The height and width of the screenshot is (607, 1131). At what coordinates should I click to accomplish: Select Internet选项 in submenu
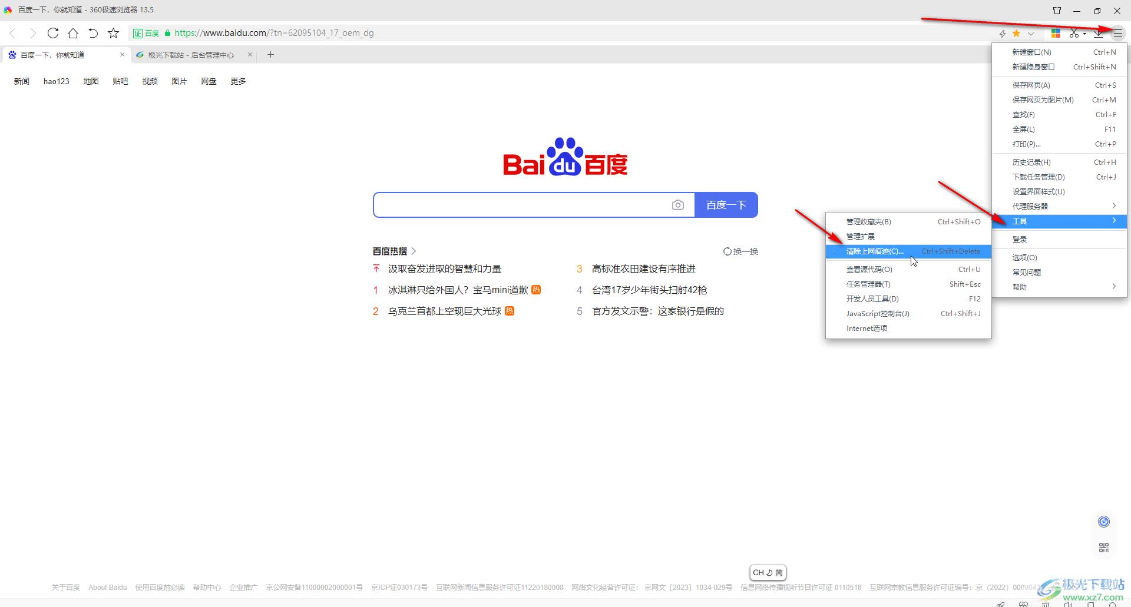pyautogui.click(x=908, y=328)
